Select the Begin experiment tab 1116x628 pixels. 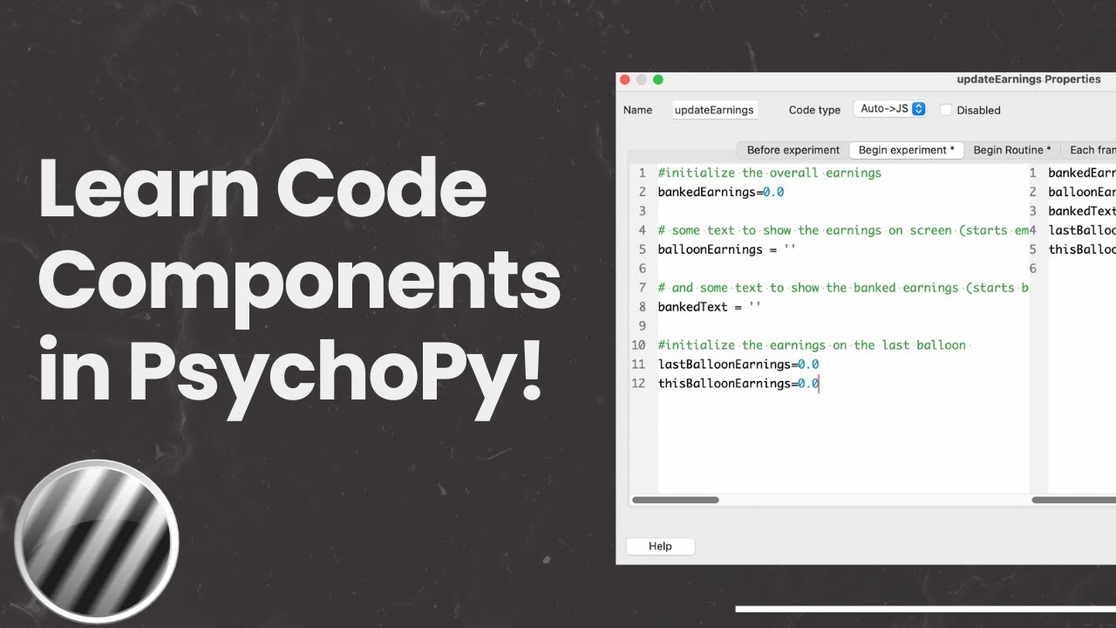pyautogui.click(x=906, y=150)
